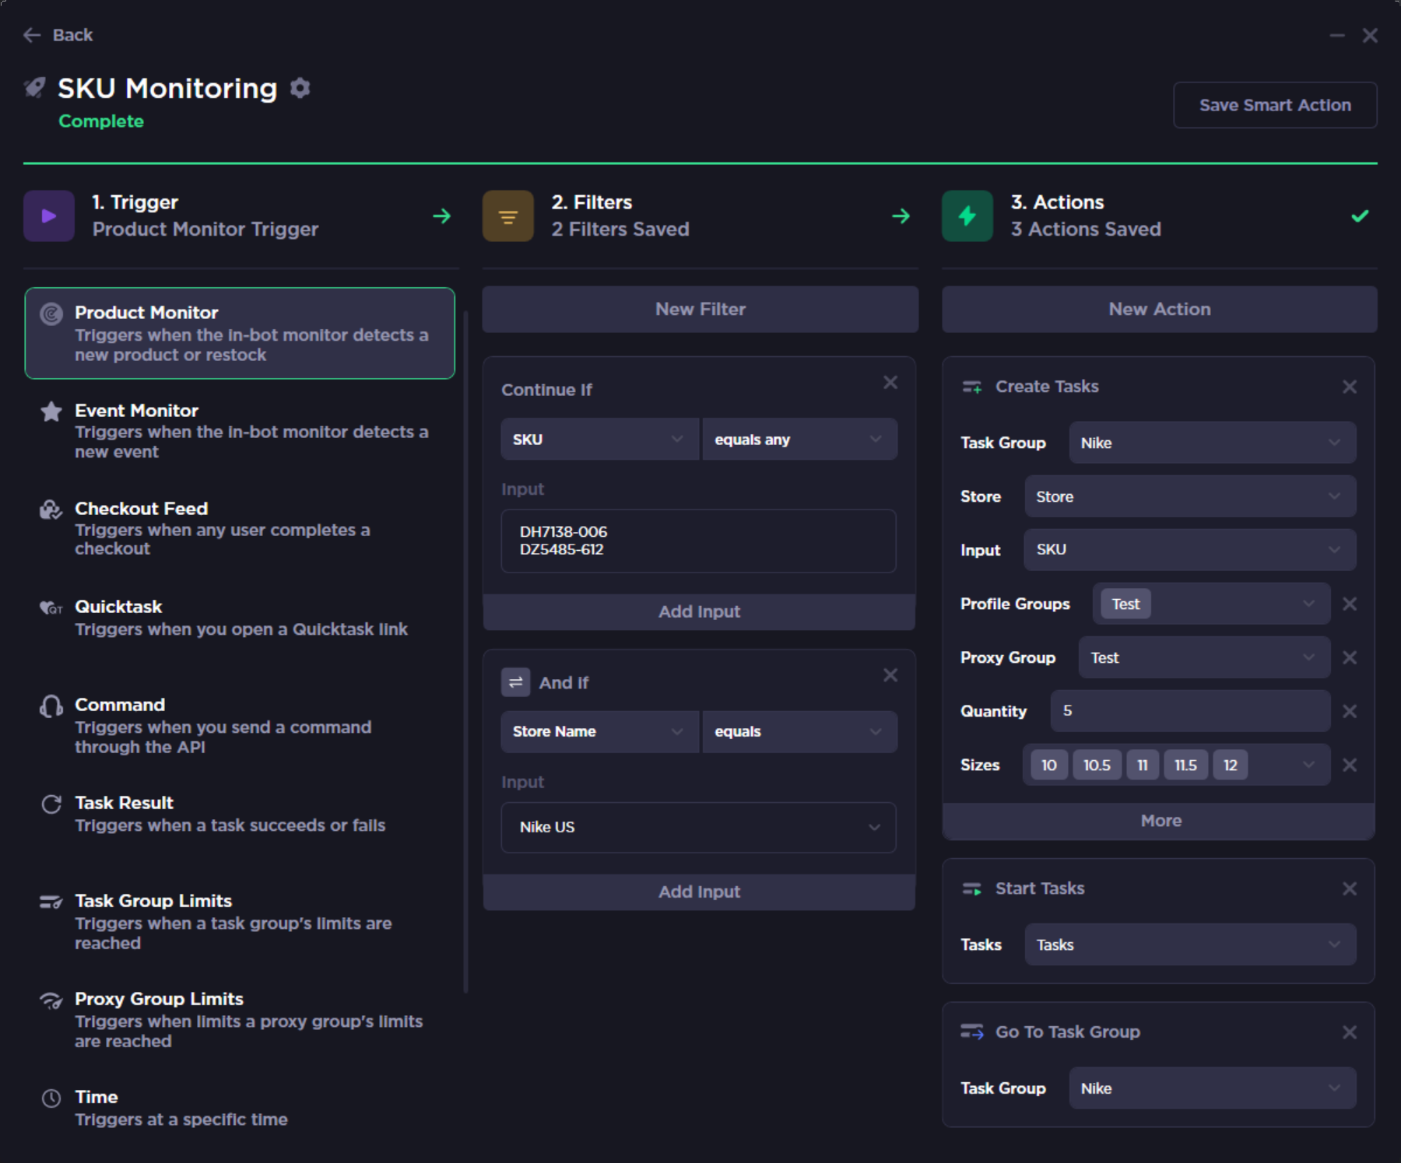Open the Sizes dropdown arrow
The width and height of the screenshot is (1401, 1163).
click(x=1309, y=765)
